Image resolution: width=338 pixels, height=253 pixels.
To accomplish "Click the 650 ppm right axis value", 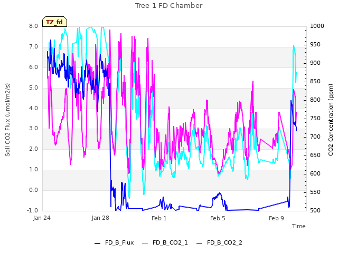I will [315, 155].
